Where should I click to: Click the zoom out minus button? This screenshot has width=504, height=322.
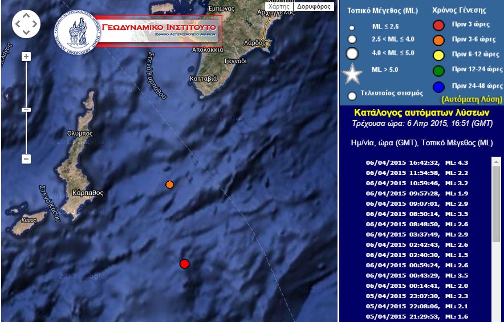[26, 159]
